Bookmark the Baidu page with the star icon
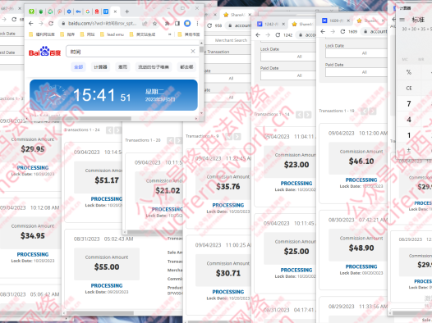Image resolution: width=432 pixels, height=323 pixels. tap(155, 24)
